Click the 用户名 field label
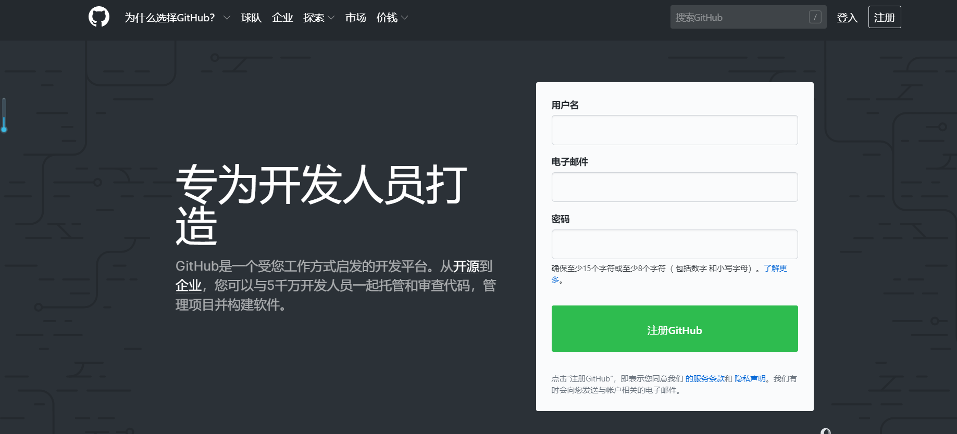The height and width of the screenshot is (434, 957). pyautogui.click(x=565, y=105)
